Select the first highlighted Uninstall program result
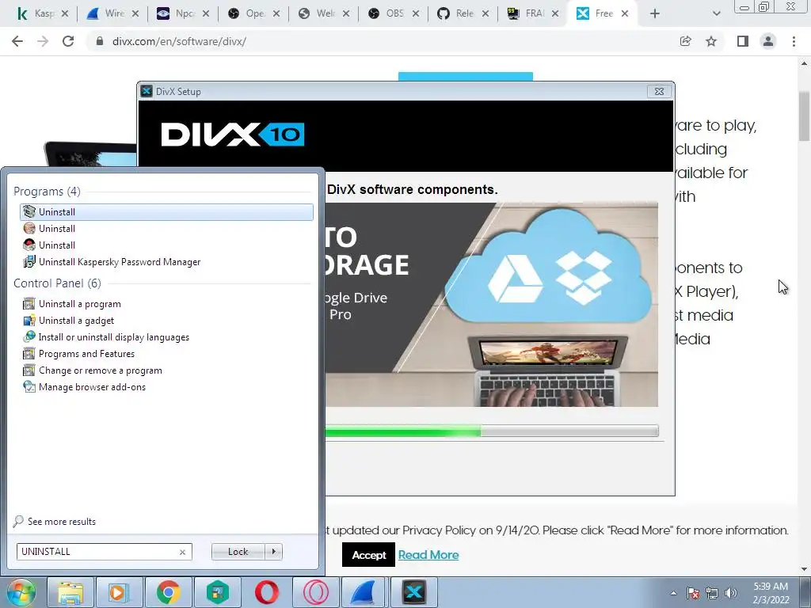Image resolution: width=811 pixels, height=608 pixels. coord(166,212)
